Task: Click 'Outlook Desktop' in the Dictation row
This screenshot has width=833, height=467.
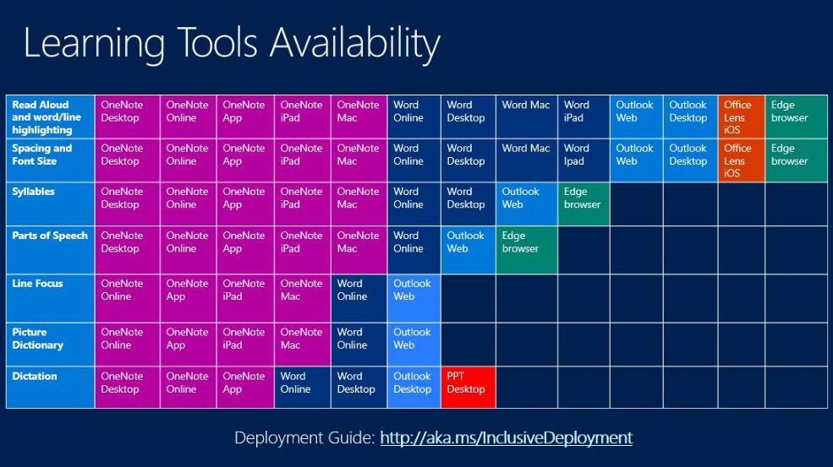Action: pyautogui.click(x=414, y=388)
